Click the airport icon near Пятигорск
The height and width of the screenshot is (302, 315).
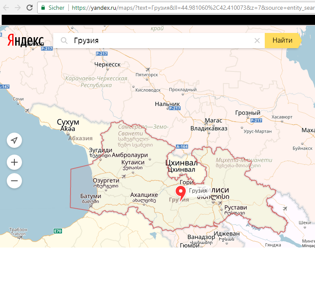pos(148,70)
